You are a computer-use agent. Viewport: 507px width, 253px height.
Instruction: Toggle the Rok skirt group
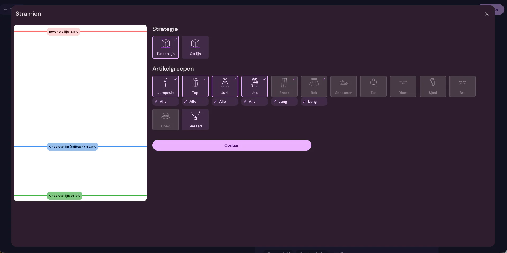click(314, 86)
